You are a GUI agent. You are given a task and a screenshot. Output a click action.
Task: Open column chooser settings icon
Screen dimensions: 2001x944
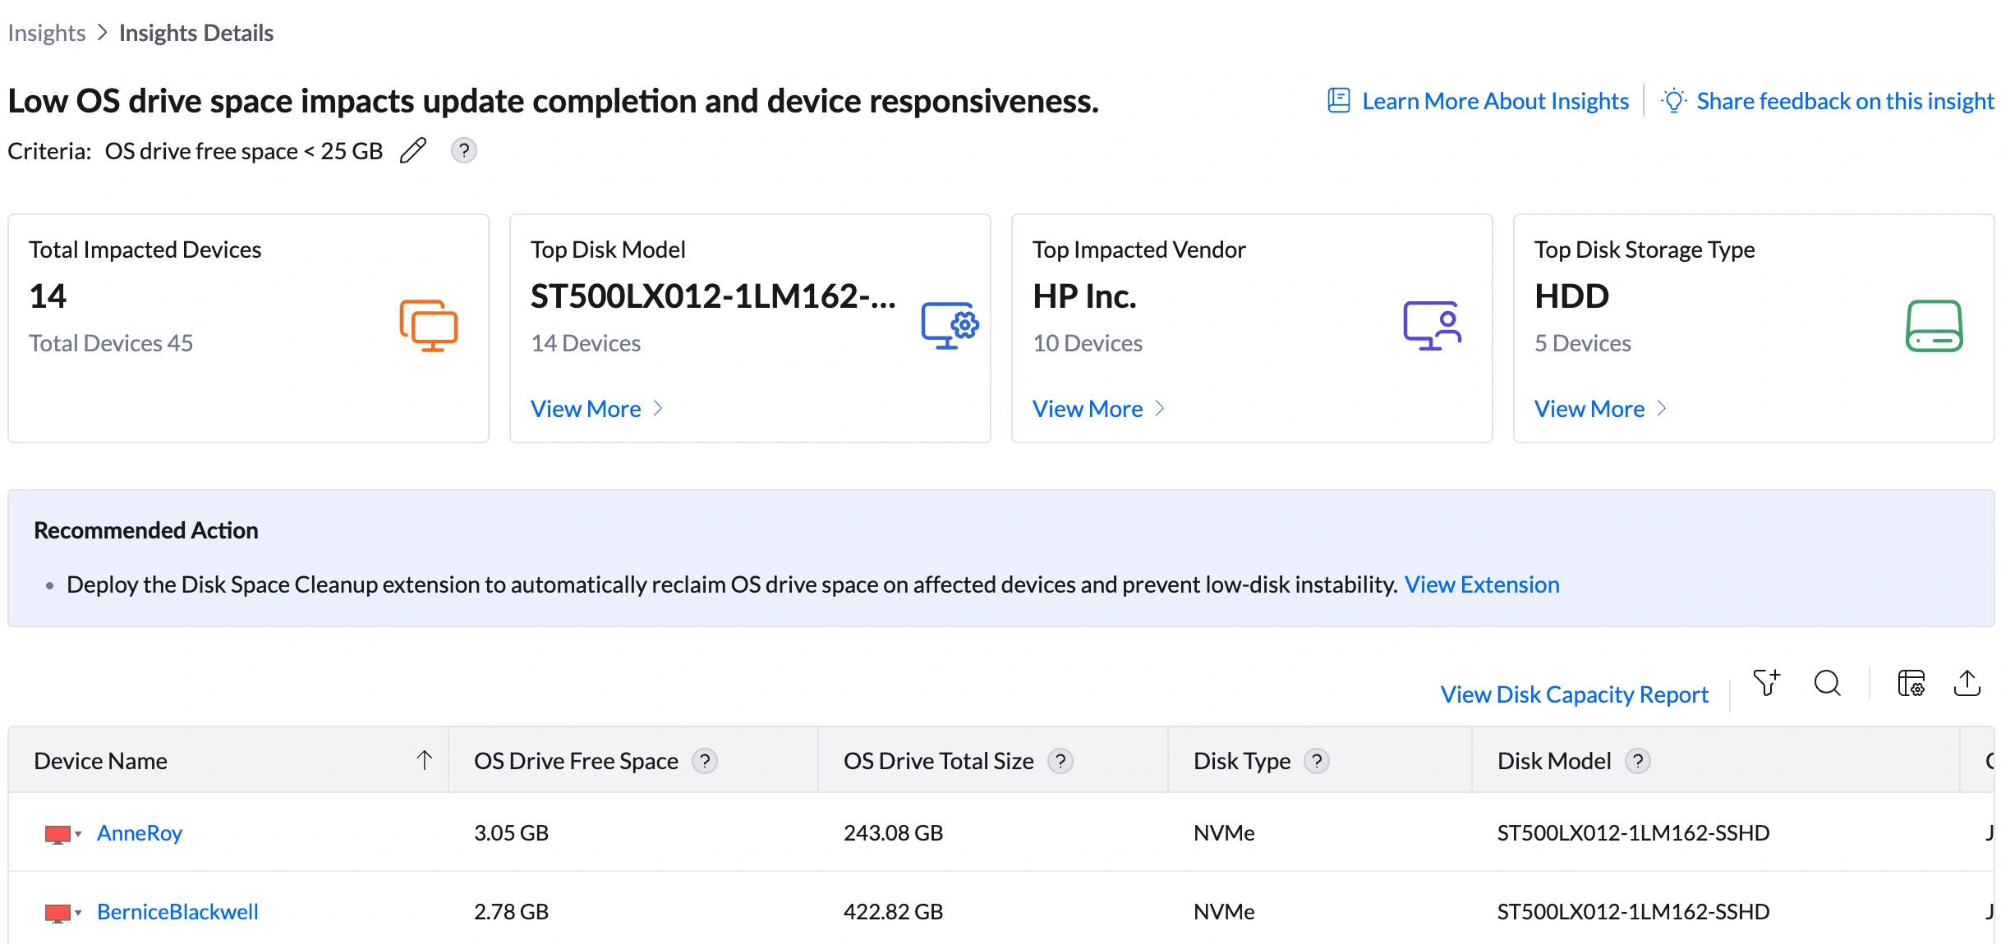pos(1911,683)
